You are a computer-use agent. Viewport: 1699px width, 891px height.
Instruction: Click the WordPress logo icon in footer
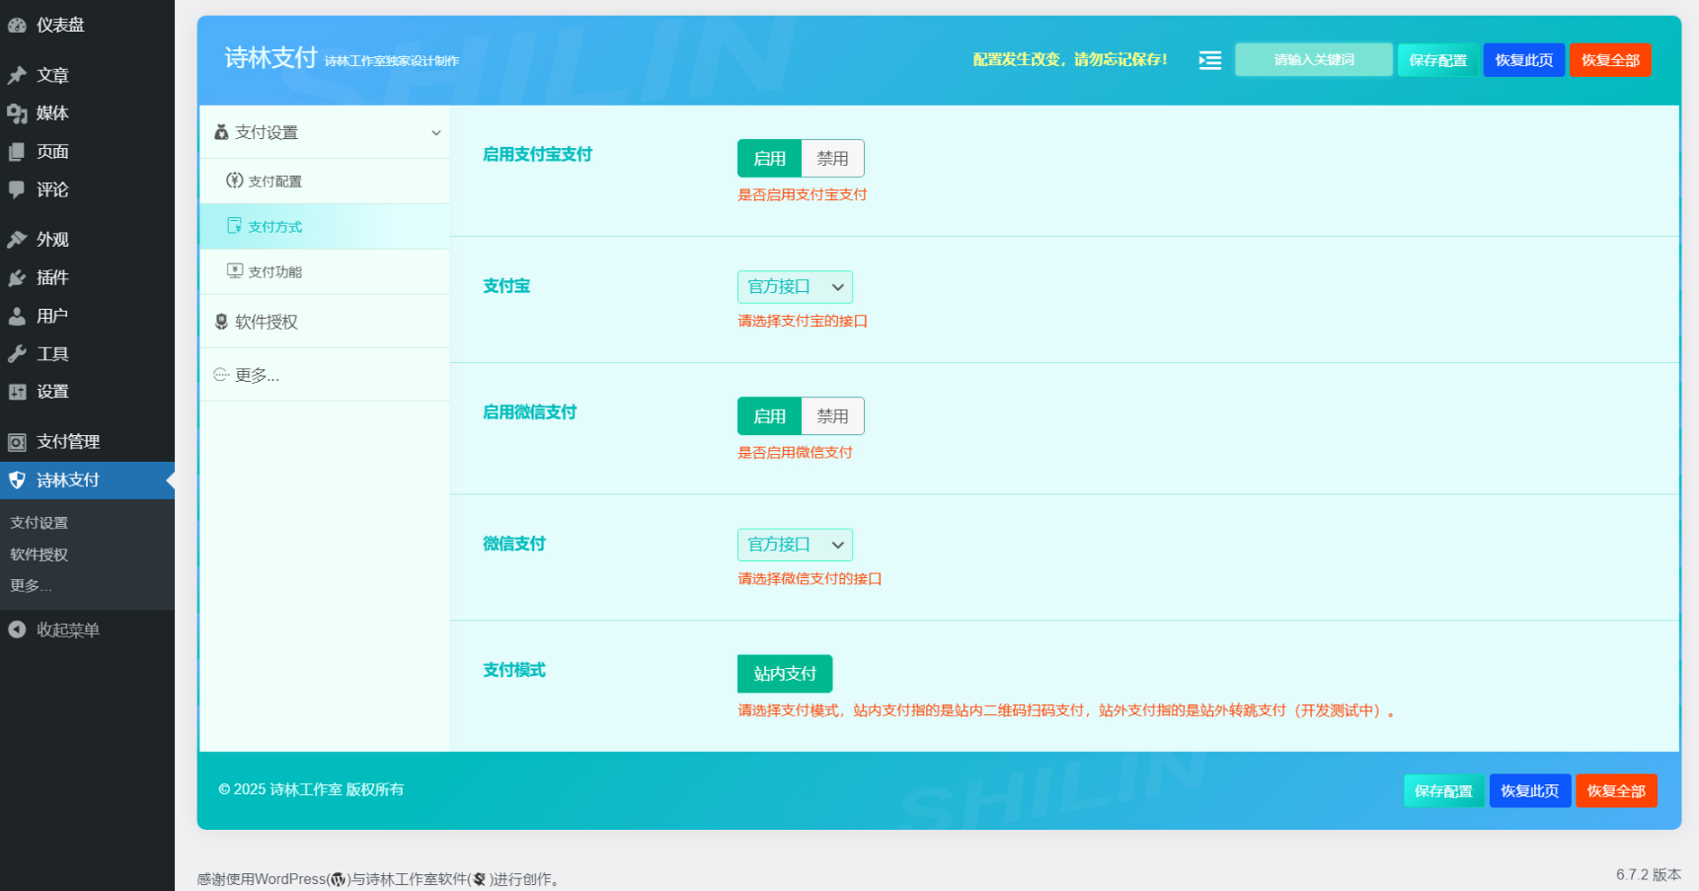tap(339, 879)
